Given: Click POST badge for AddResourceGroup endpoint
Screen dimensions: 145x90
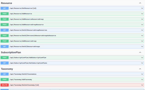Looking at the screenshot, I should point(4,41).
